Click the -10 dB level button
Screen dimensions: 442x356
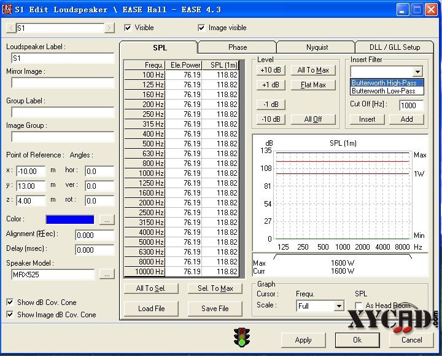click(271, 119)
